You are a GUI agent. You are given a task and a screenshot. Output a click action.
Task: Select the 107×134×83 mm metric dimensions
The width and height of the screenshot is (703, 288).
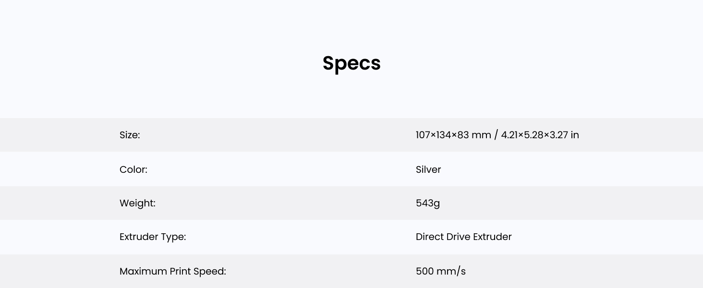(453, 135)
